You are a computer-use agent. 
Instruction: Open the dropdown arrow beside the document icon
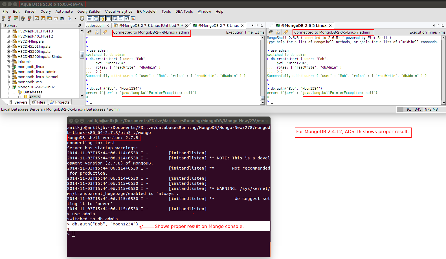point(75,19)
